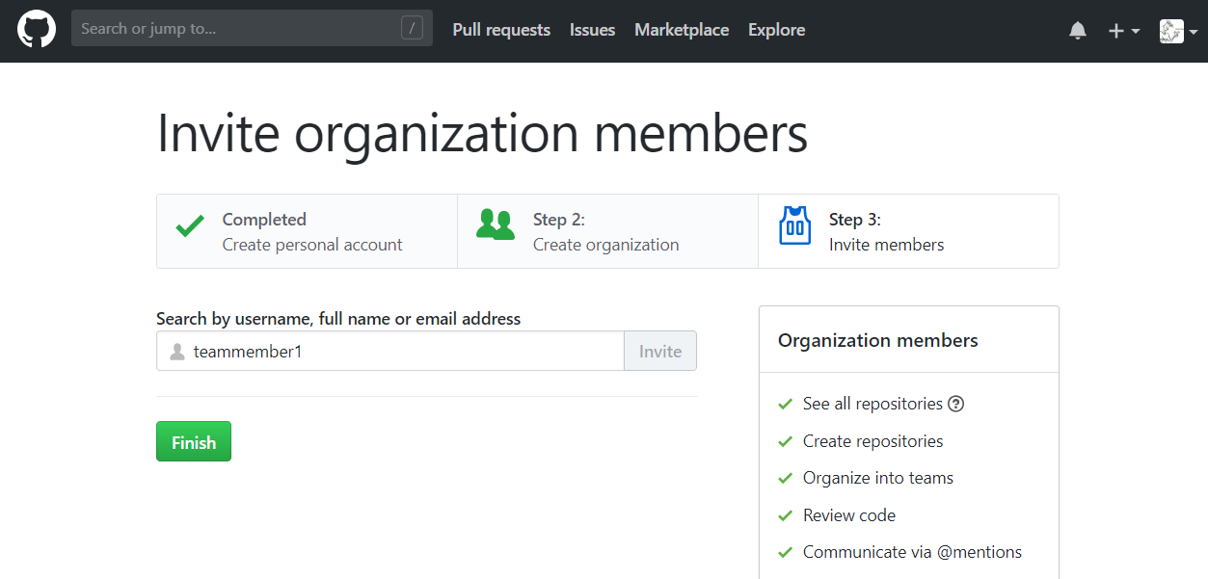
Task: Click the green Completed checkmark icon
Action: [x=190, y=227]
